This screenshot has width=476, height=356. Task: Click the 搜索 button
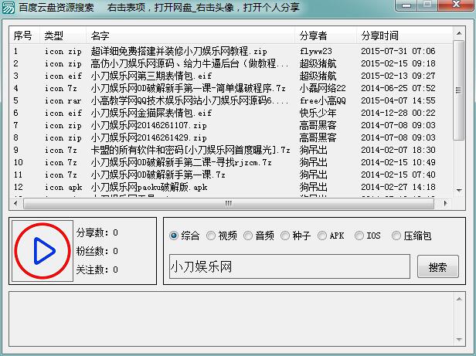[x=437, y=266]
